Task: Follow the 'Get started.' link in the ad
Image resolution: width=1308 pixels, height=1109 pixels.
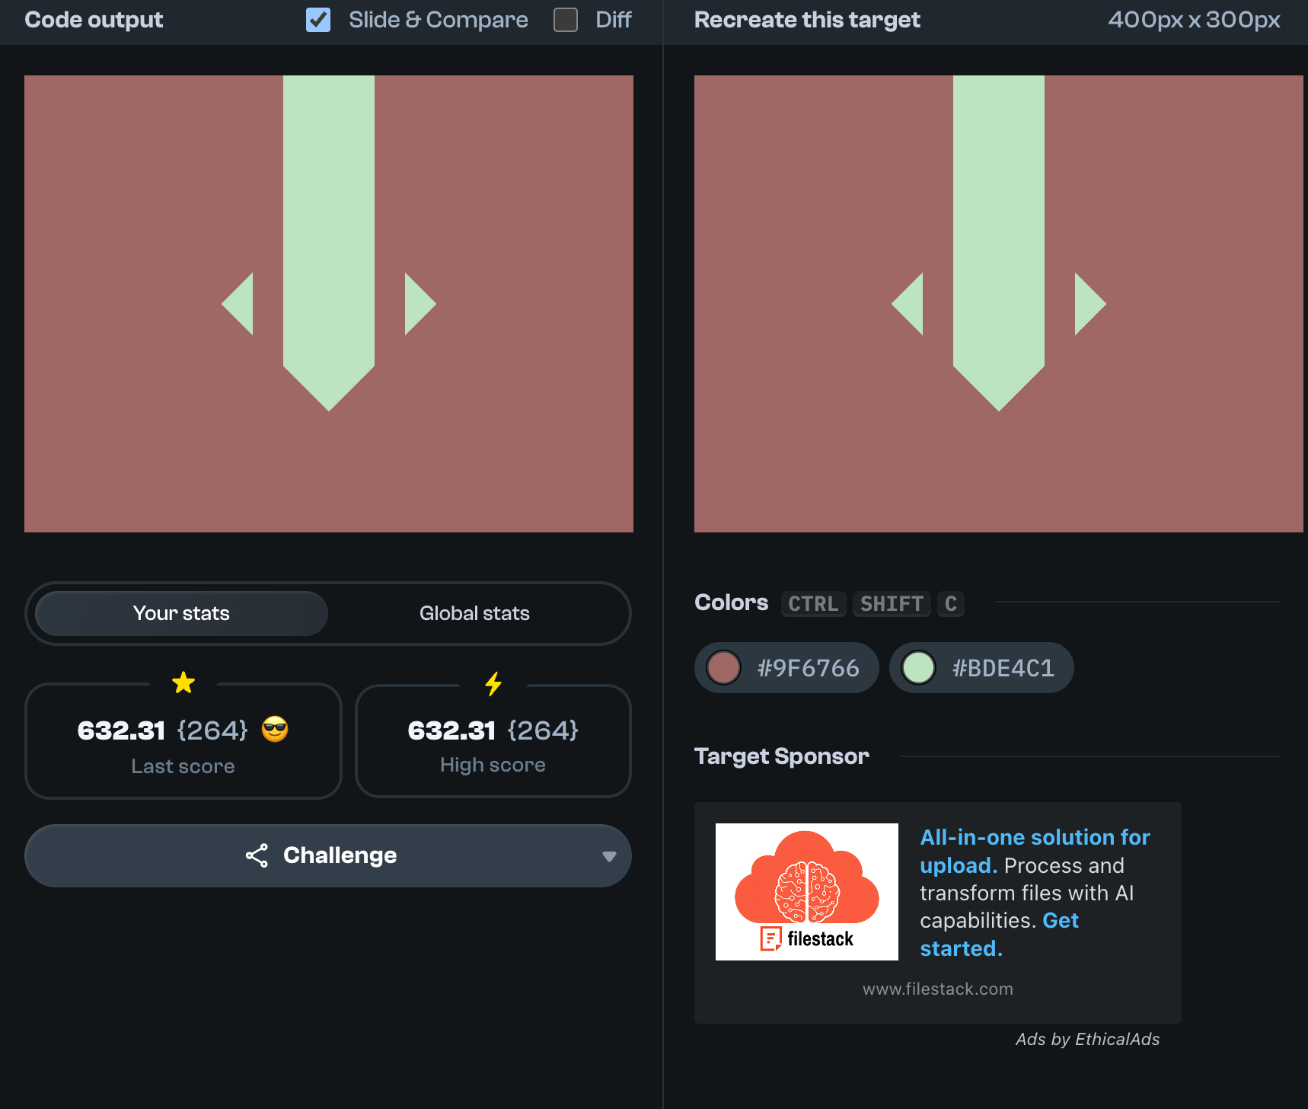Action: [x=1059, y=921]
